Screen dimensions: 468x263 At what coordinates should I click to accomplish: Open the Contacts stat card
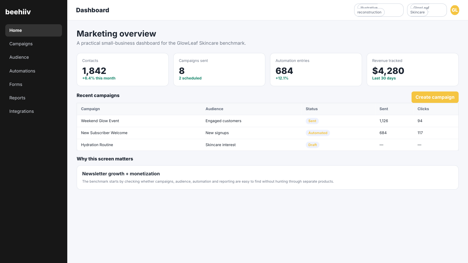pos(123,70)
